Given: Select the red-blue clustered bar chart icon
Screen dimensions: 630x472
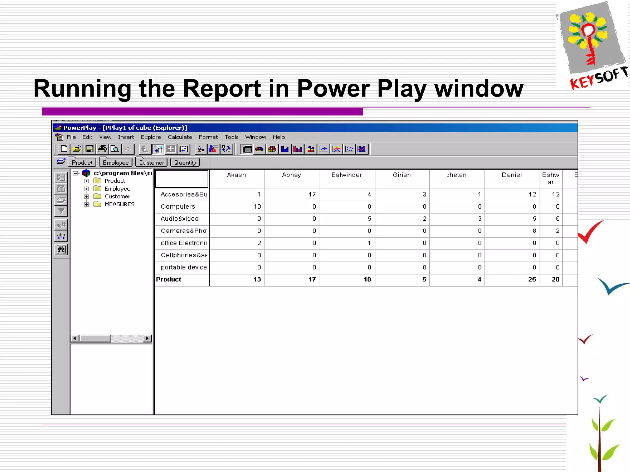Looking at the screenshot, I should (298, 150).
